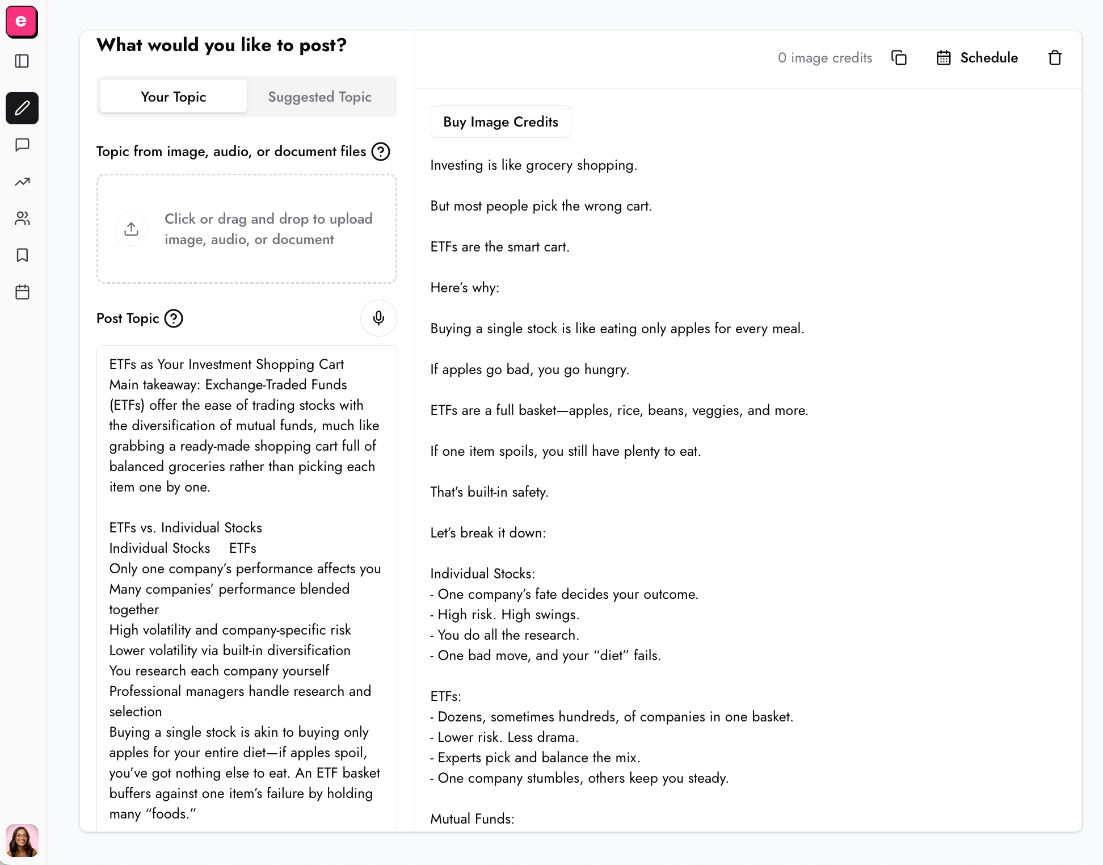
Task: Click inside the Post Topic text box
Action: click(x=247, y=588)
